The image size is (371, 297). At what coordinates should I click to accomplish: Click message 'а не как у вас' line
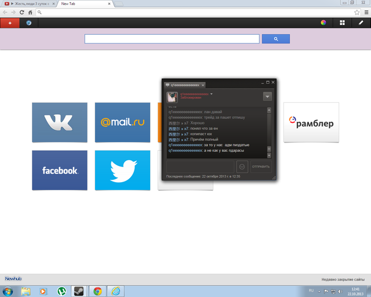point(206,151)
